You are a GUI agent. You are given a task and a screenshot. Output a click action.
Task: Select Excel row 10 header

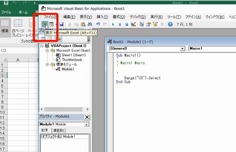[x=3, y=112]
